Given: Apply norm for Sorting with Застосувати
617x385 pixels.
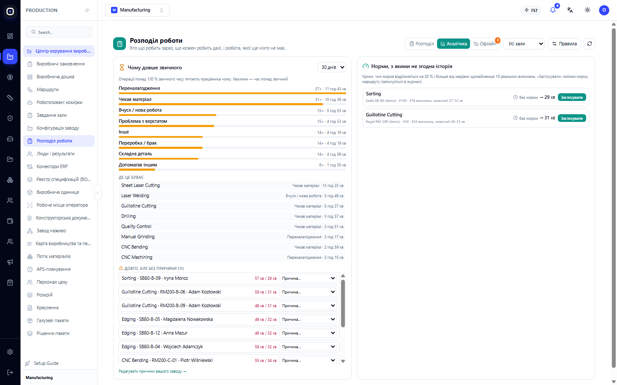Looking at the screenshot, I should (572, 98).
